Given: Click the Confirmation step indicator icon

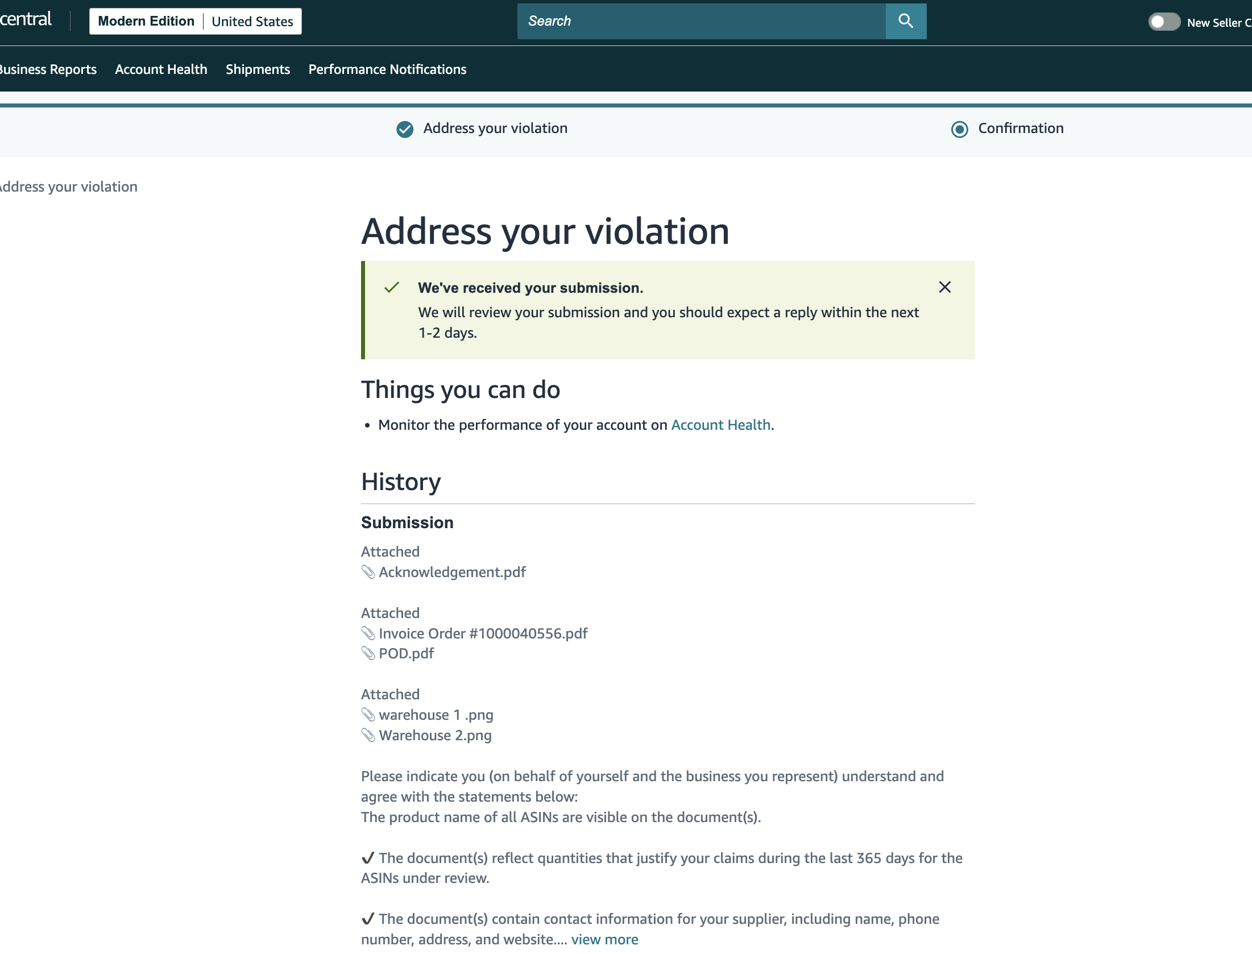Looking at the screenshot, I should (960, 129).
